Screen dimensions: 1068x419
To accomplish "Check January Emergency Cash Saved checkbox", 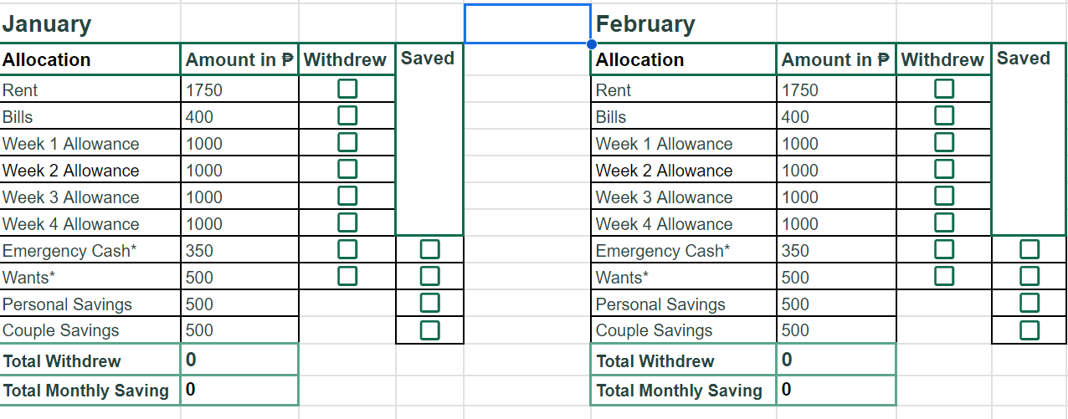I will (x=429, y=249).
